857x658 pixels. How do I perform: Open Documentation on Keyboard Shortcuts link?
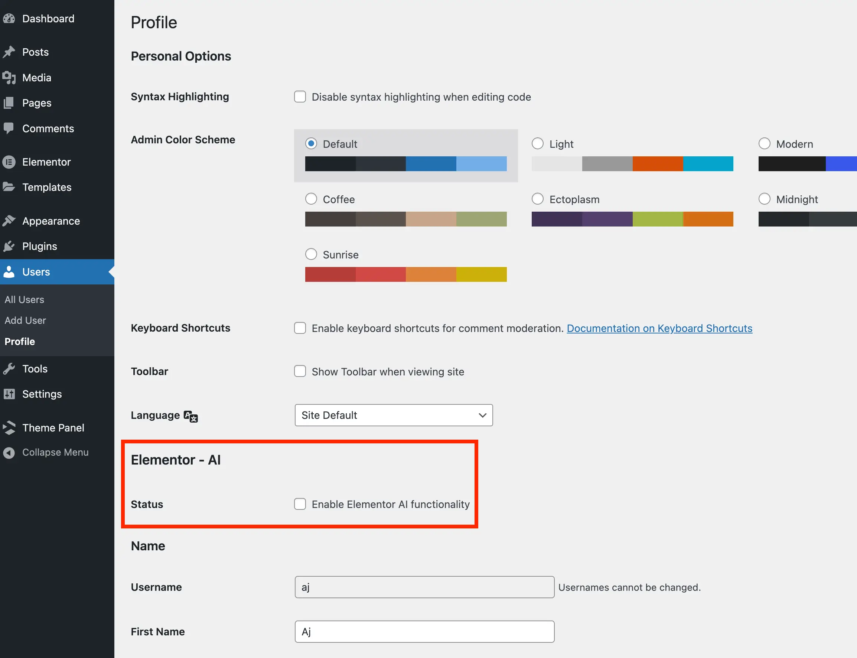tap(659, 328)
